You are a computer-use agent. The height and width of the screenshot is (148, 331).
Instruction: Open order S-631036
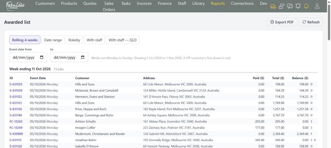click(x=16, y=90)
